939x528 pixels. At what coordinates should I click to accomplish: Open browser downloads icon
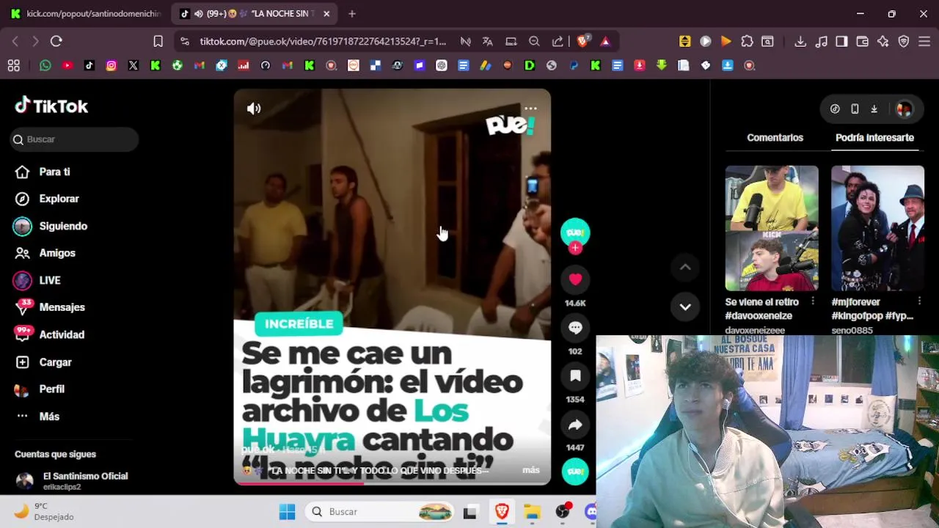(800, 42)
